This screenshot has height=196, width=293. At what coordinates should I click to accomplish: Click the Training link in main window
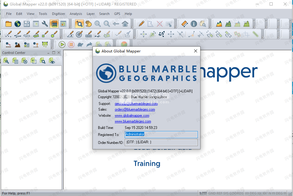click(147, 164)
